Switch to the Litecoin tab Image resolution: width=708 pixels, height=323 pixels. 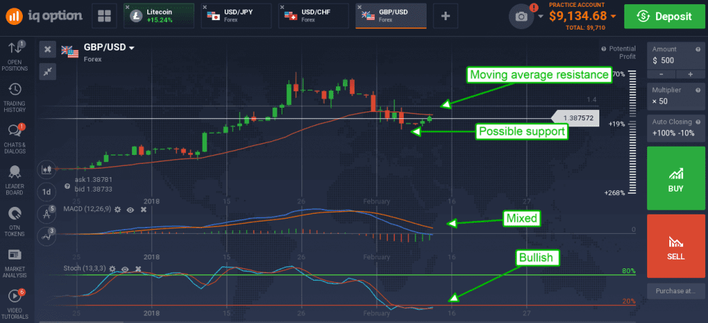(x=159, y=17)
